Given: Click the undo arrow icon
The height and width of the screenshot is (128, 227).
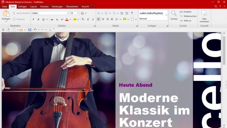Looking at the screenshot, I should coord(35,30).
